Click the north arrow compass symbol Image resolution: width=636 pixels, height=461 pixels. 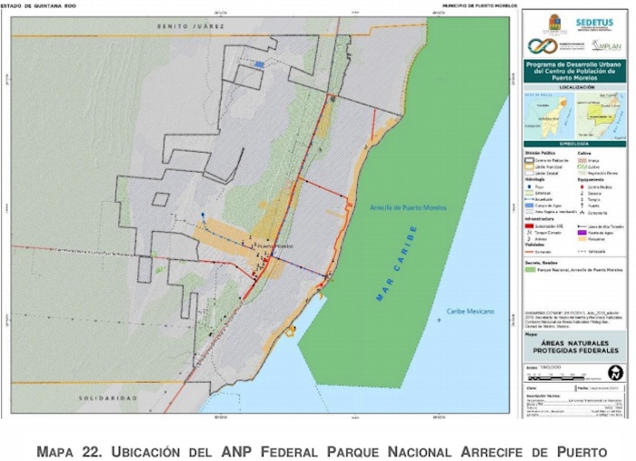coord(614,372)
